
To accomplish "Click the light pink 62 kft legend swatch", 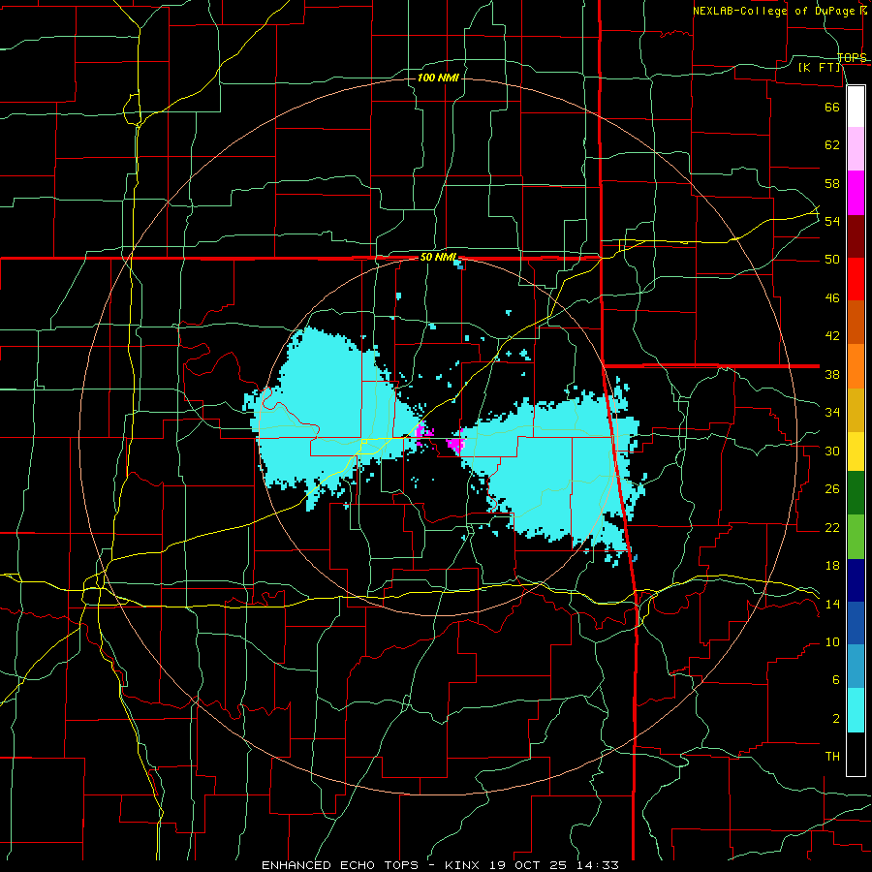I will pyautogui.click(x=856, y=149).
